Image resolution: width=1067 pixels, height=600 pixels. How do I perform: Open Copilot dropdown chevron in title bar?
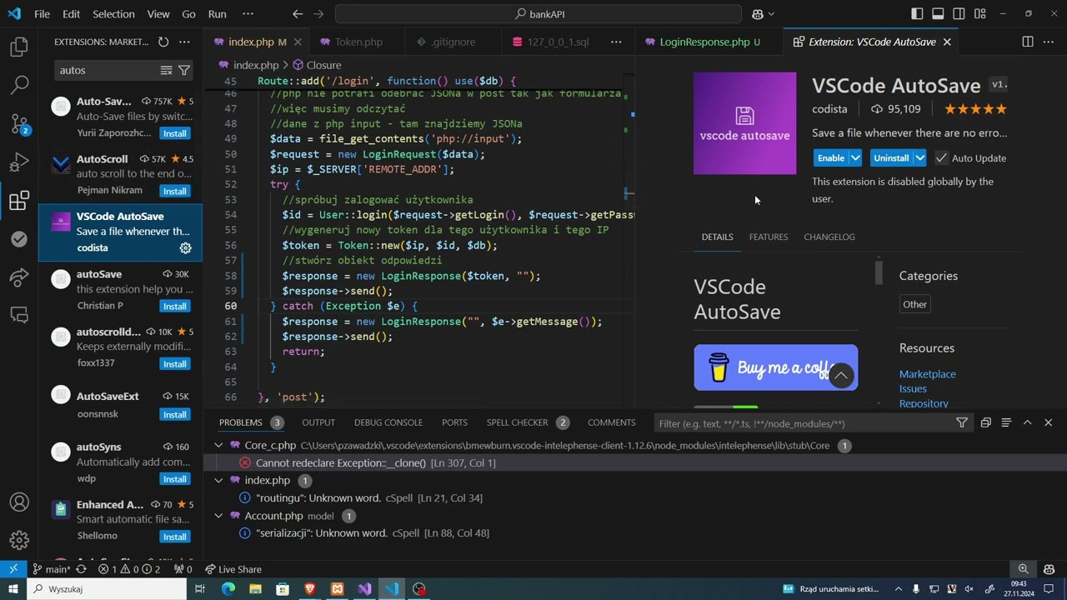tap(771, 14)
